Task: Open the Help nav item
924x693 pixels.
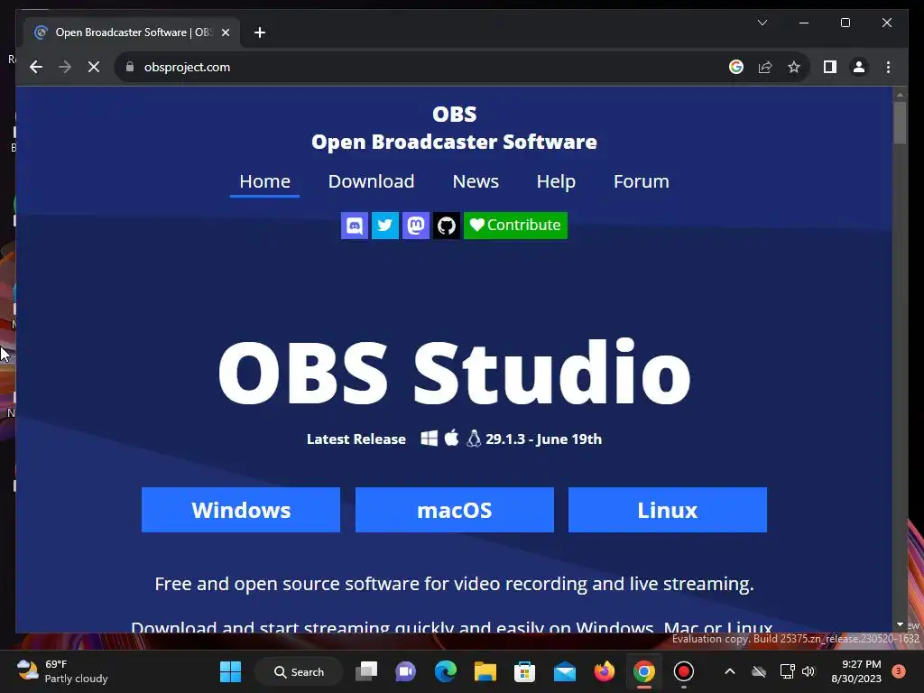Action: coord(556,181)
